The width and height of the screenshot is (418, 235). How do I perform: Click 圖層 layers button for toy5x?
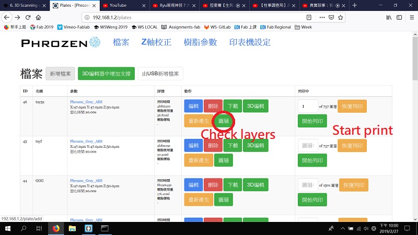click(x=224, y=121)
